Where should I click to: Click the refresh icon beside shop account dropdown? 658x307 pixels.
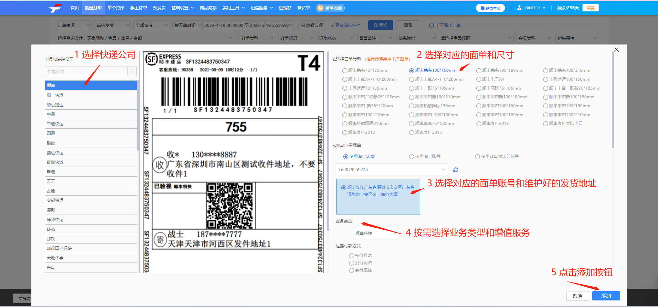click(455, 170)
